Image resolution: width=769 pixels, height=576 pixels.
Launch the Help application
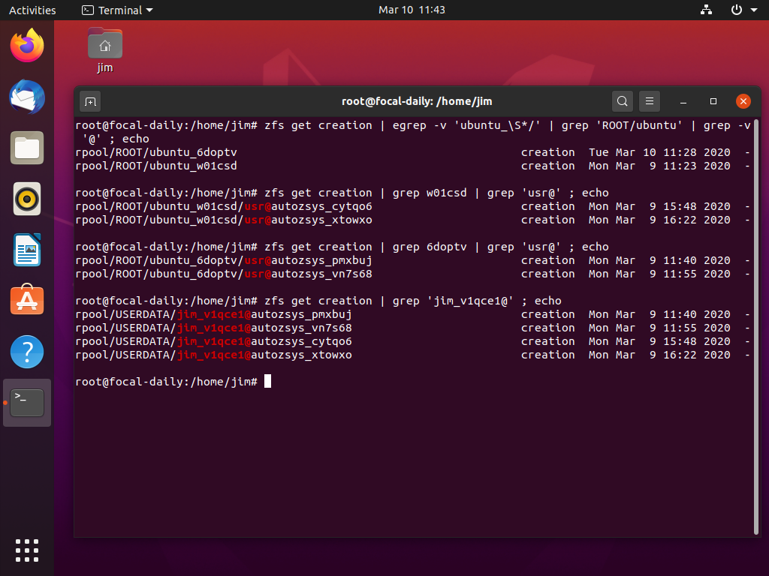pyautogui.click(x=26, y=351)
